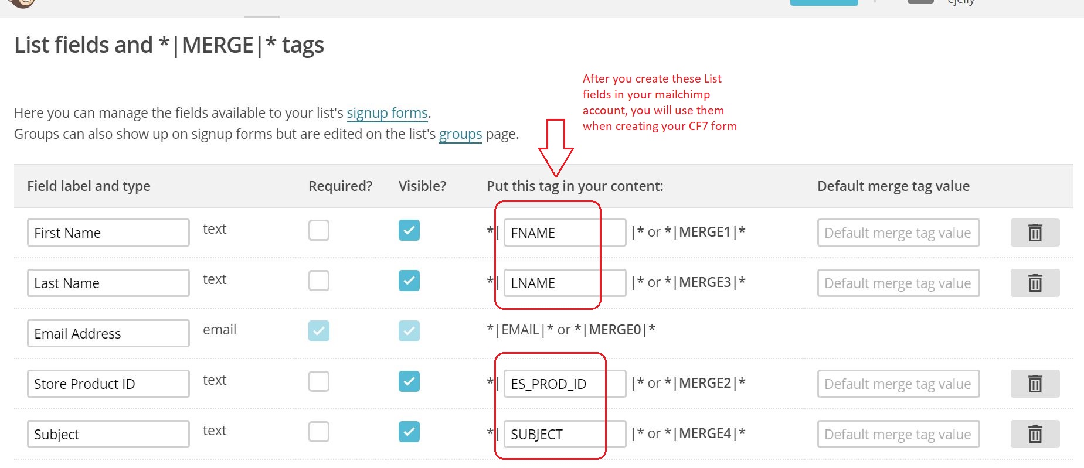Delete the Last Name field via trash icon
Screen dimensions: 1084x468
pyautogui.click(x=1035, y=283)
